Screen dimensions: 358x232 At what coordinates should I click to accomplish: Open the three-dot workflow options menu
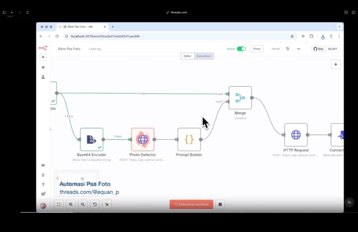click(x=298, y=49)
